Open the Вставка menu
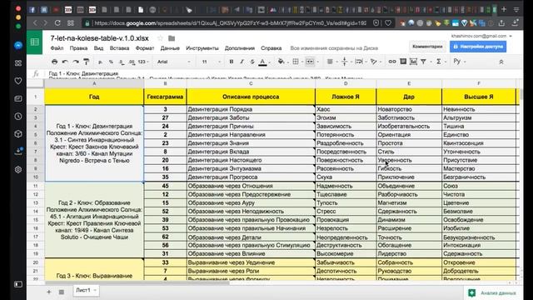This screenshot has height=300, width=533. coord(119,48)
